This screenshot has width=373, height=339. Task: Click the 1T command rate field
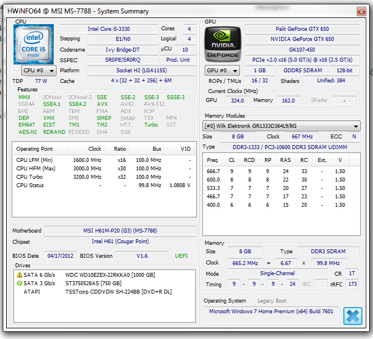352,273
